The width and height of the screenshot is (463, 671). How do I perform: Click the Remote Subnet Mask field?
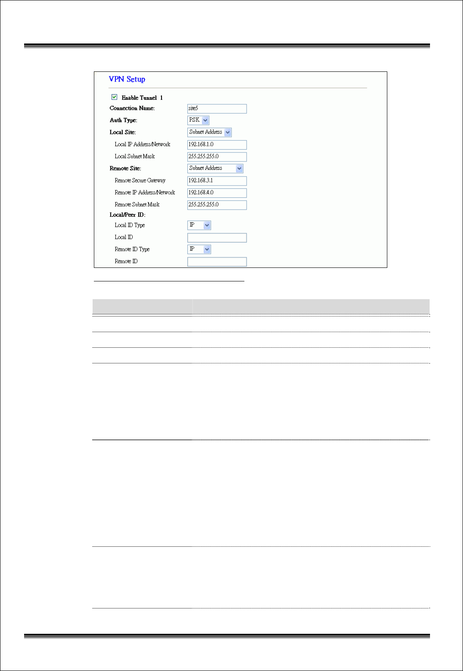coord(217,205)
